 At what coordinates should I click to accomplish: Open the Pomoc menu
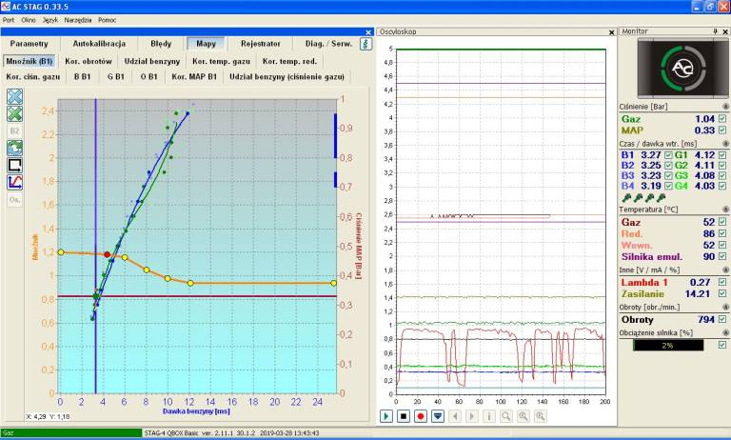point(108,20)
